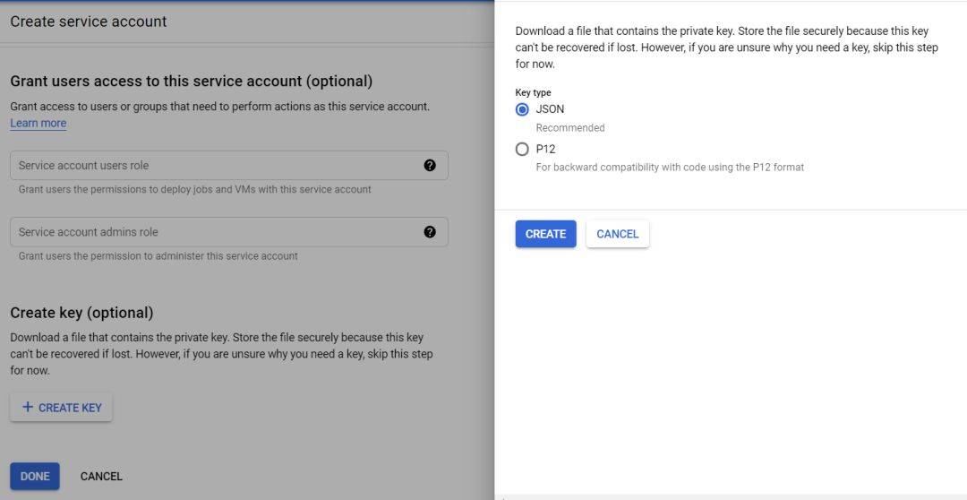Click the Grant users access heading

coord(191,82)
